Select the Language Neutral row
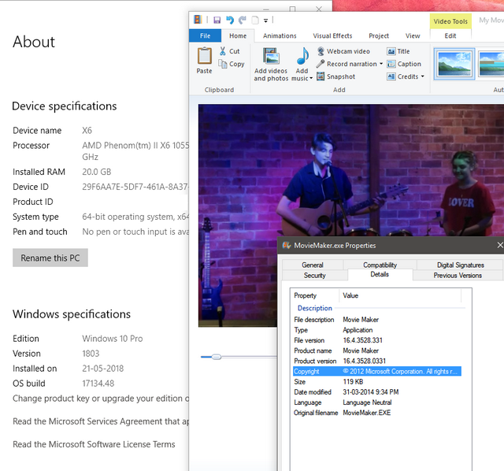This screenshot has height=471, width=504. (377, 402)
